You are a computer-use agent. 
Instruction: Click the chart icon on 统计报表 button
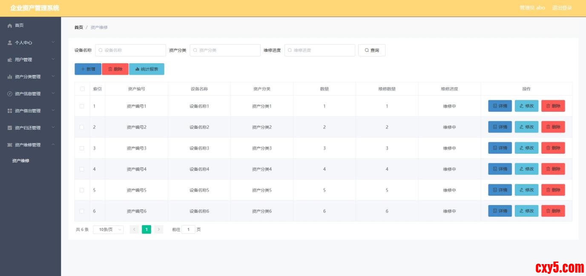pos(137,69)
